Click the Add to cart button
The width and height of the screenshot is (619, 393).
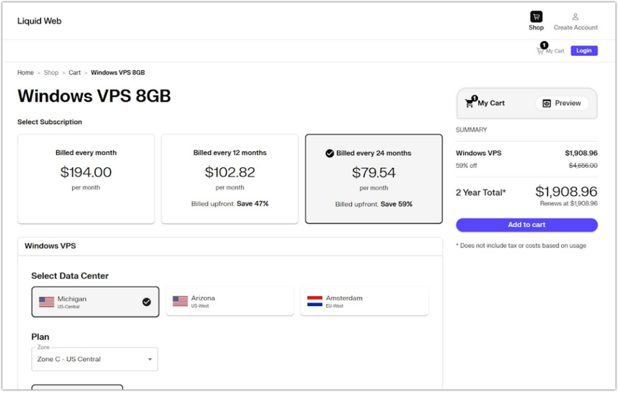click(x=527, y=225)
